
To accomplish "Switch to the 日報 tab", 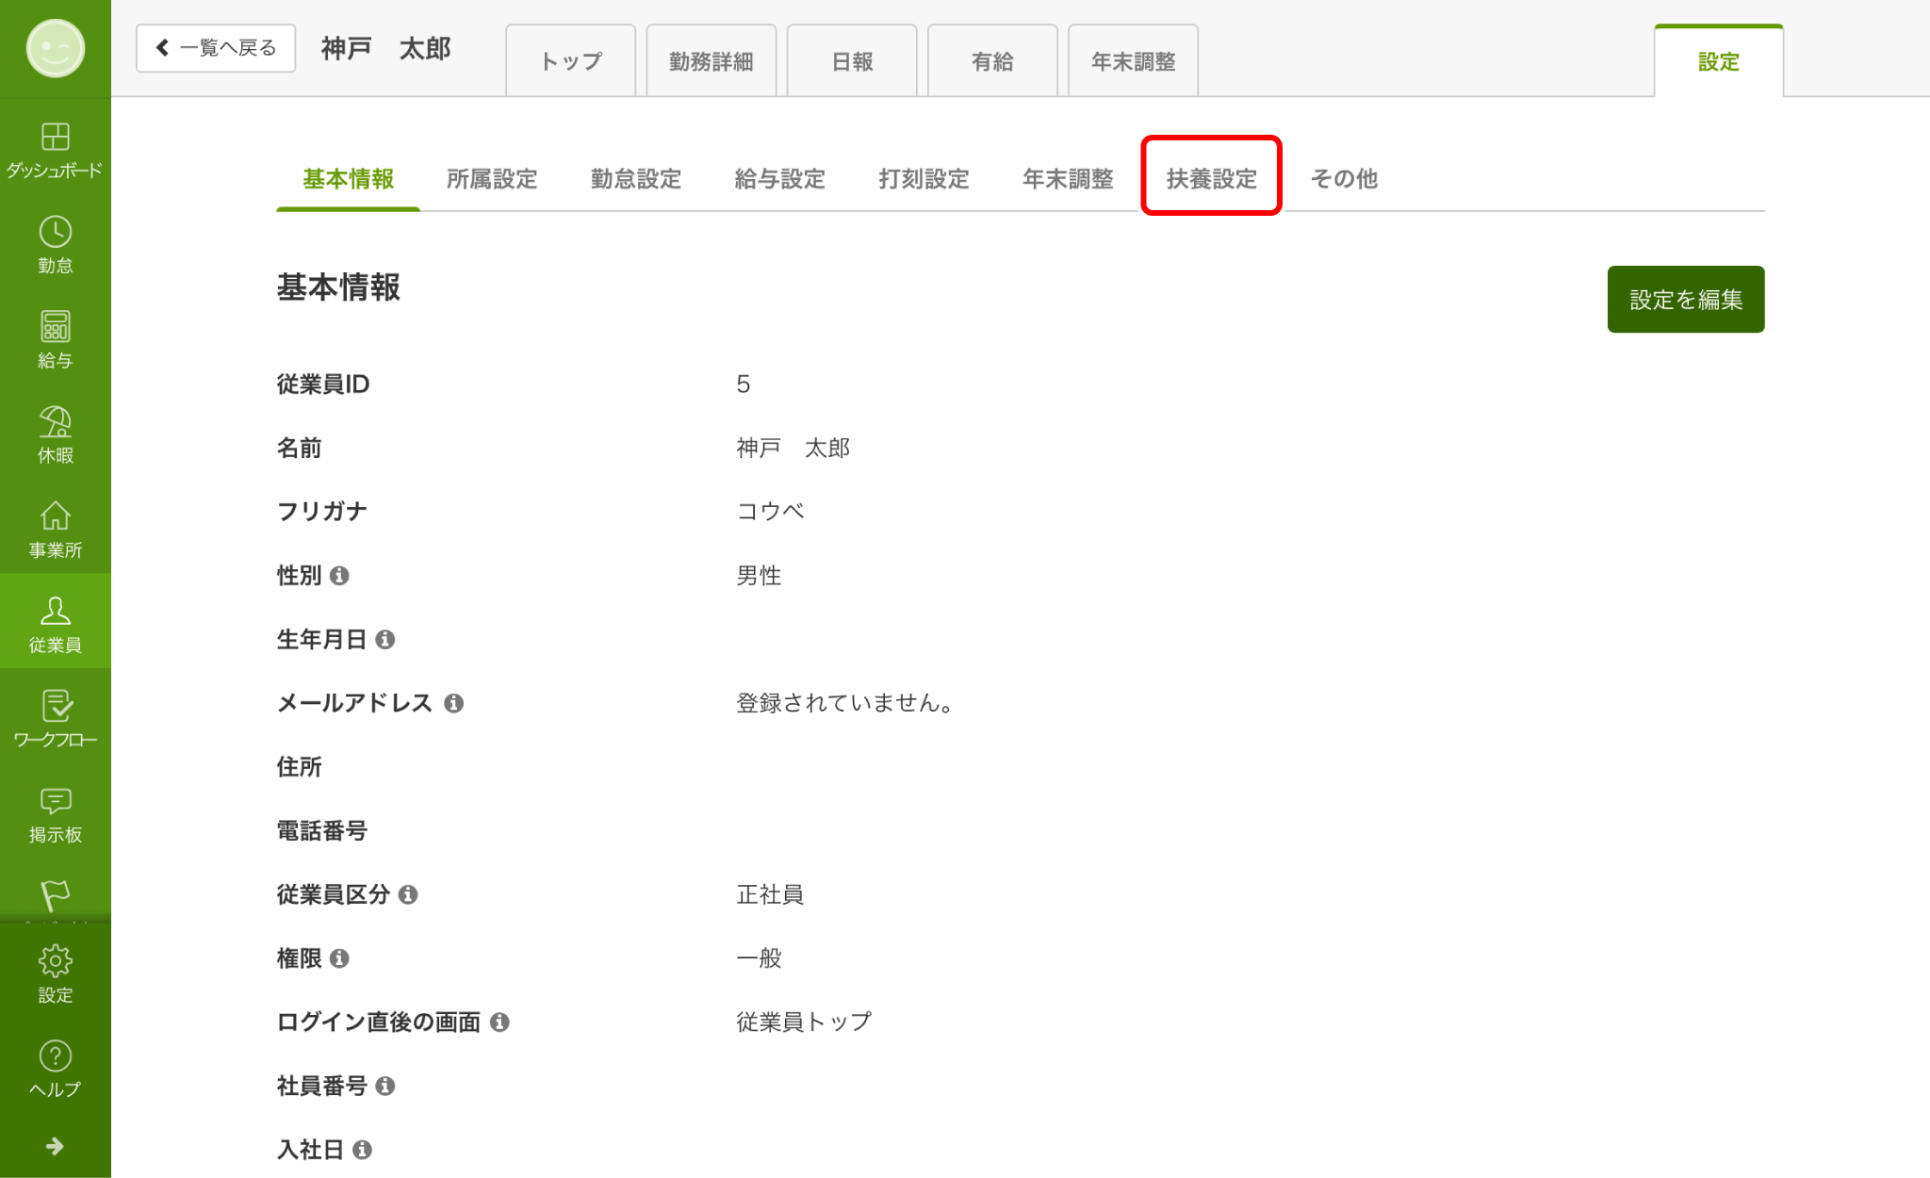I will click(x=852, y=61).
